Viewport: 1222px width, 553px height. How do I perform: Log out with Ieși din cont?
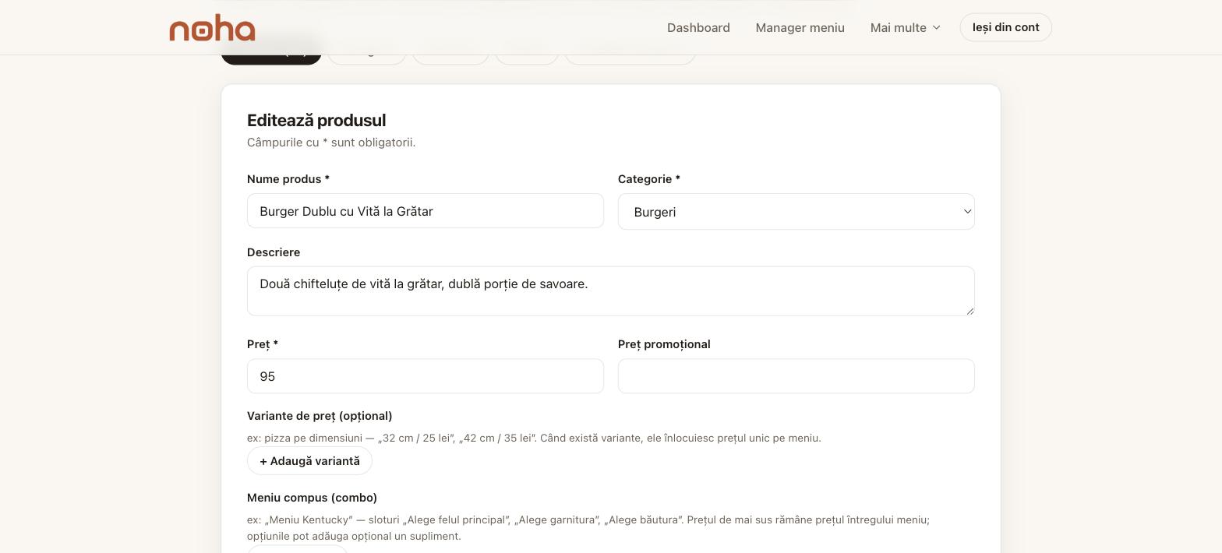point(1005,27)
